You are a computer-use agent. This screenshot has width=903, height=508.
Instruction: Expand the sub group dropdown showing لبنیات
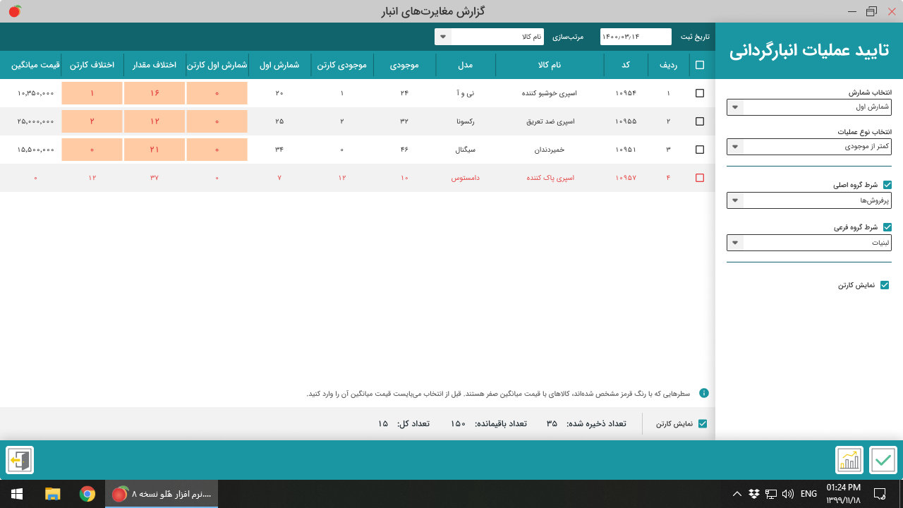(x=809, y=243)
